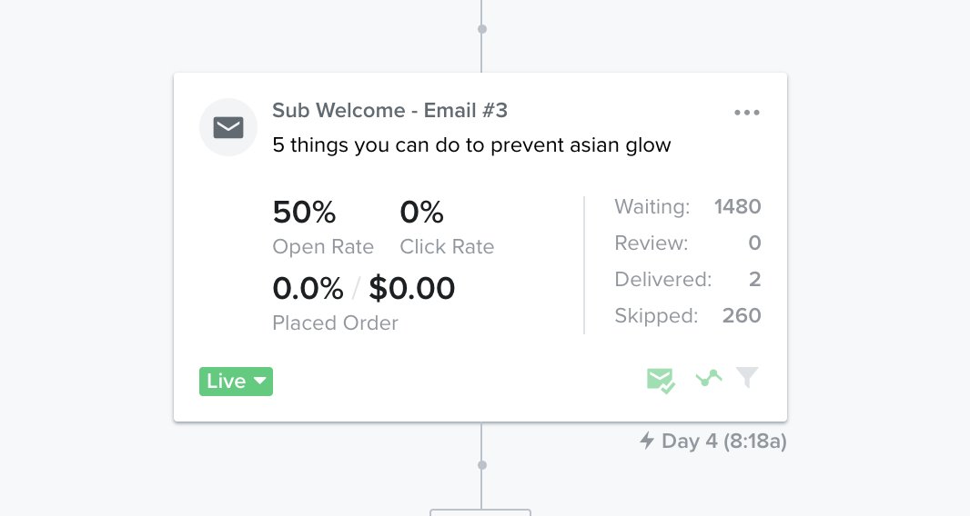Click the UTM tracking graph icon
This screenshot has width=970, height=516.
(709, 378)
